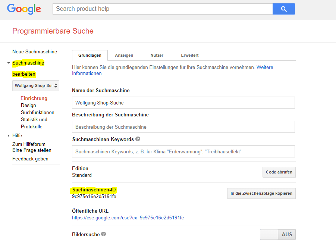Viewport: 336px width, 244px height.
Task: Toggle the Bildersuche switch
Action: [x=277, y=234]
